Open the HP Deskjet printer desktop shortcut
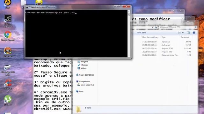Image resolution: width=204 pixels, height=114 pixels. pyautogui.click(x=8, y=70)
